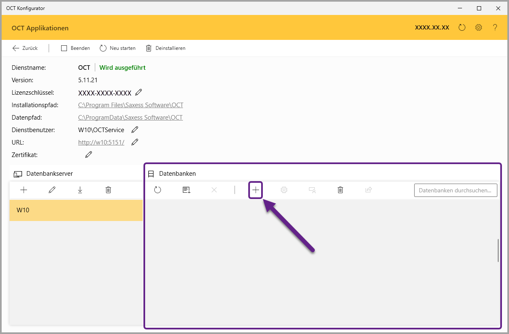Viewport: 509px width, 334px height.
Task: Click the Datenbankserver download arrow icon
Action: (x=80, y=190)
